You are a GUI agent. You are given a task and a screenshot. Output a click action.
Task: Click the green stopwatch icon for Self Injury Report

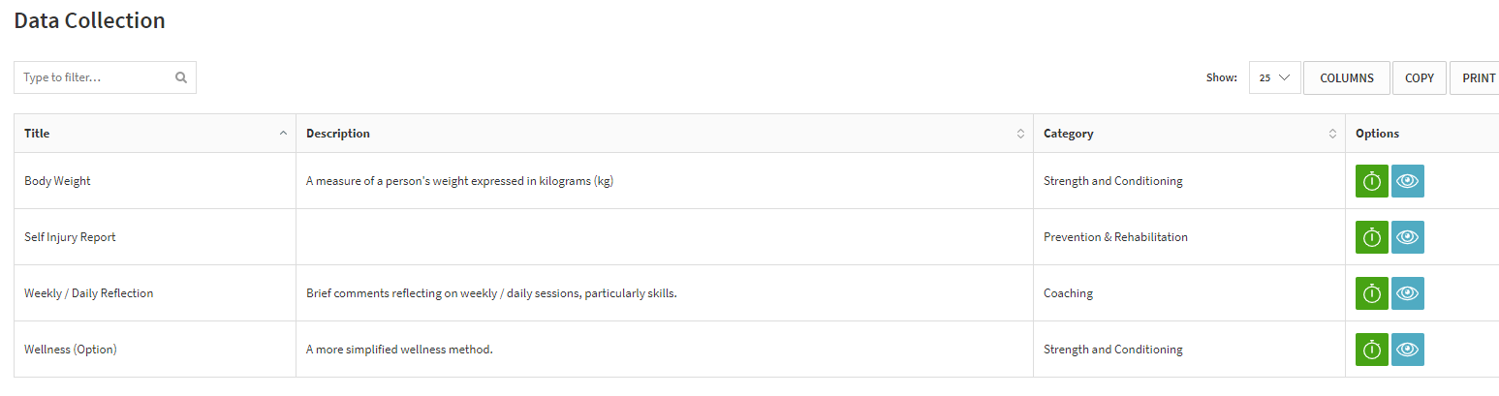point(1372,237)
